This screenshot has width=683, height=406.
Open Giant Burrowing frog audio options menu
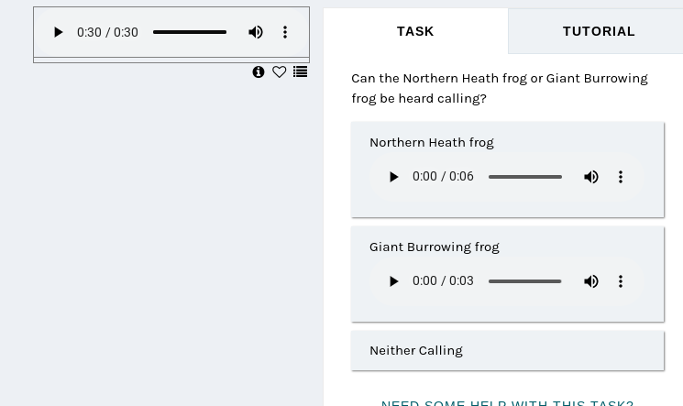click(621, 281)
